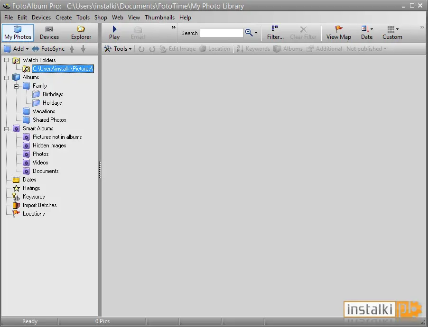Screen dimensions: 428x327
Task: Select the Import Batches tree item
Action: tap(39, 205)
